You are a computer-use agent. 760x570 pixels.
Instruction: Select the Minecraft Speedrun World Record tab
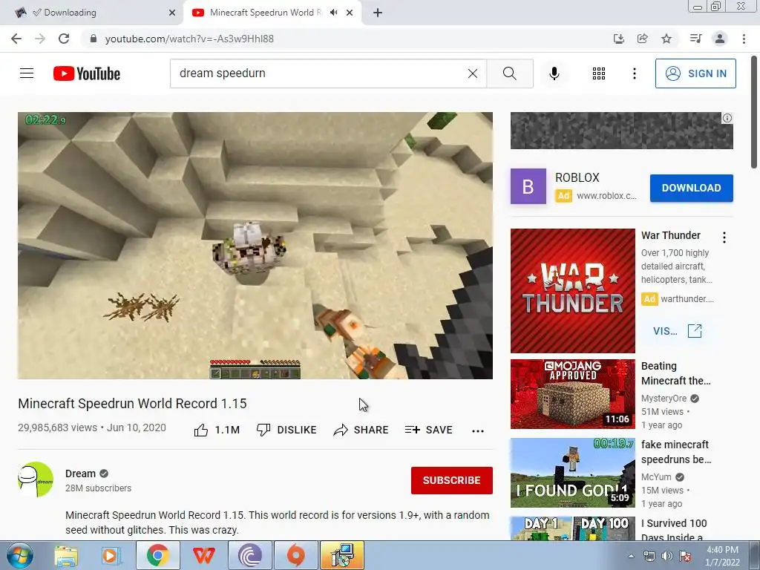(265, 13)
